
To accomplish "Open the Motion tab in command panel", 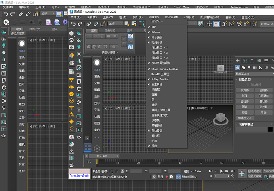I will pos(259,60).
